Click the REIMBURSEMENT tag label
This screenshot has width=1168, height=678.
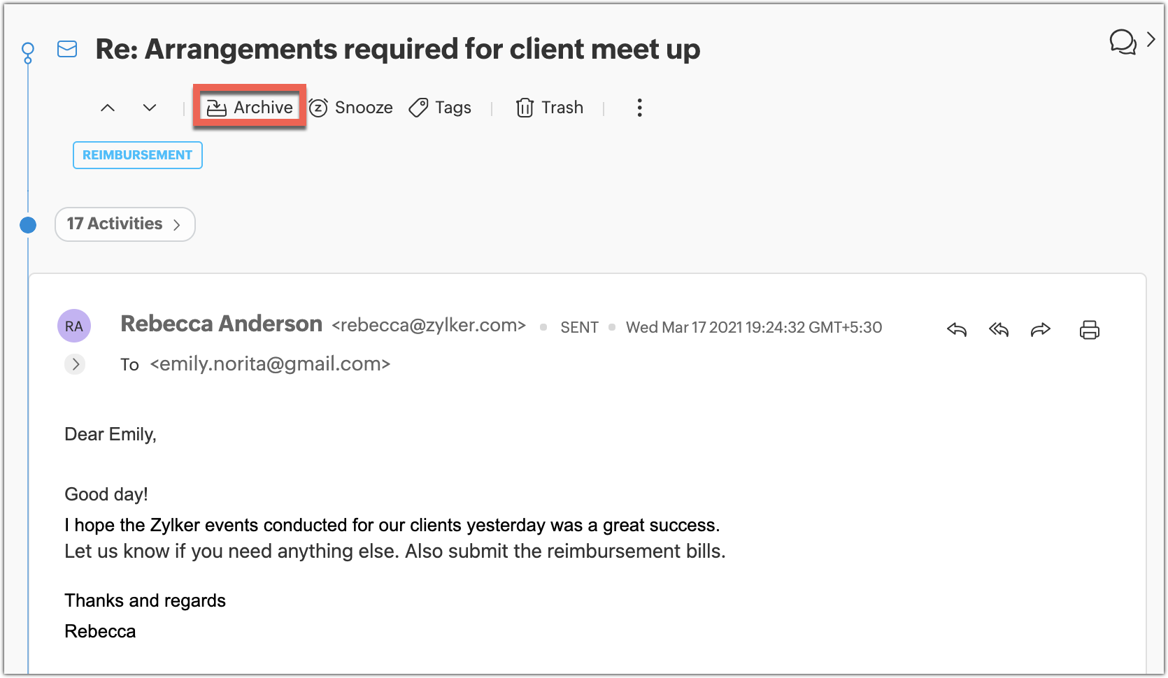(138, 155)
